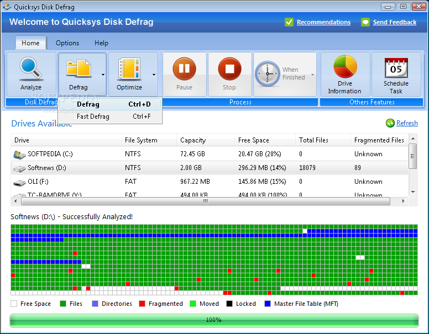Click drive list vertical scrollbar down arrow
Screen dimensions: 429x334
pos(413,192)
